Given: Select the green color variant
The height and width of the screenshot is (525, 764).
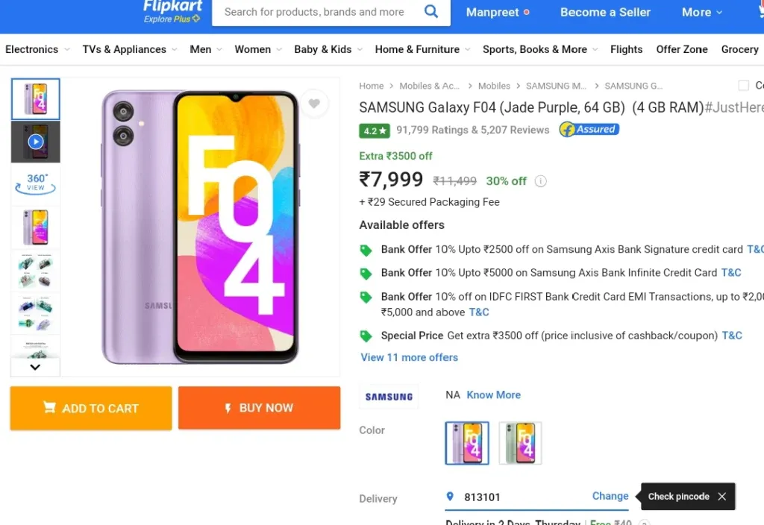Looking at the screenshot, I should click(x=520, y=443).
